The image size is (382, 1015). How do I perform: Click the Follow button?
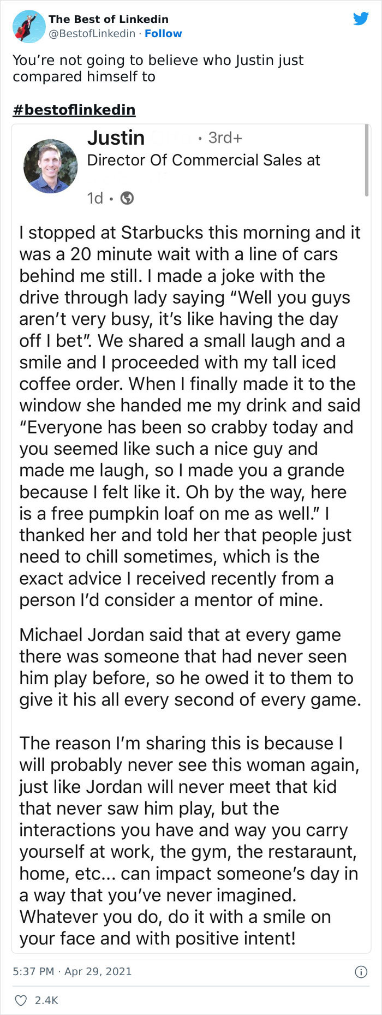coord(165,33)
